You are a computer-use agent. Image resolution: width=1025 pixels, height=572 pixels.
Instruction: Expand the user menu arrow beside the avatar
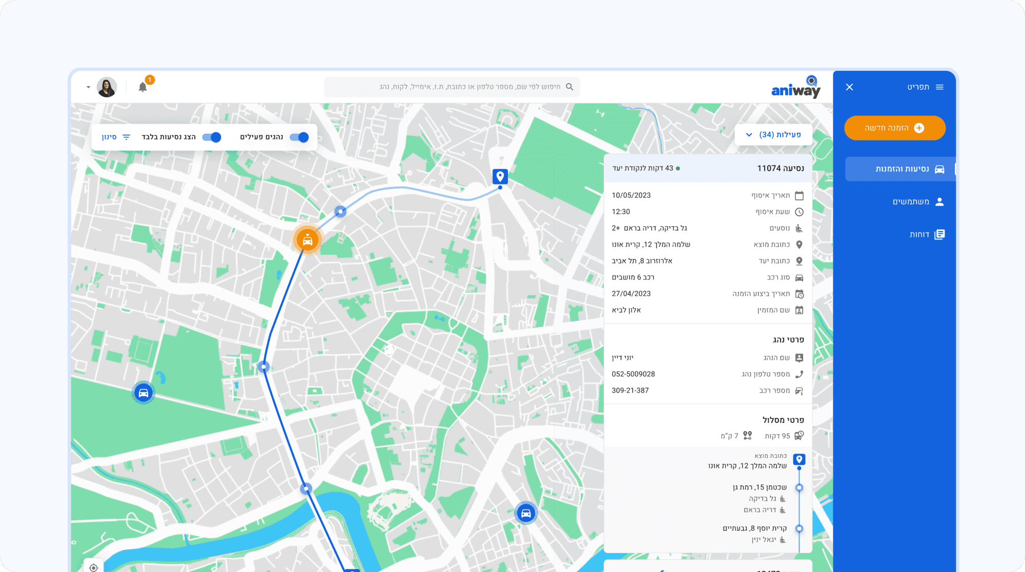point(88,87)
